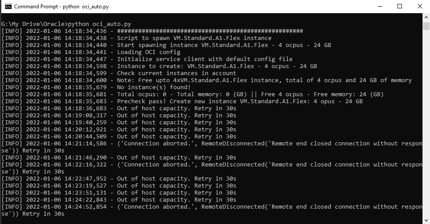Click the title text 'python oci_auto.py'
This screenshot has height=224, width=430.
[86, 7]
